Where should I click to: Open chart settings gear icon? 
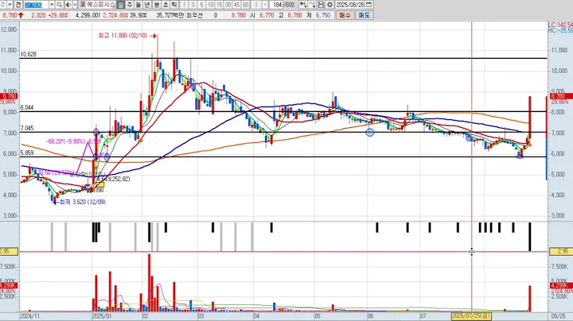pos(329,5)
